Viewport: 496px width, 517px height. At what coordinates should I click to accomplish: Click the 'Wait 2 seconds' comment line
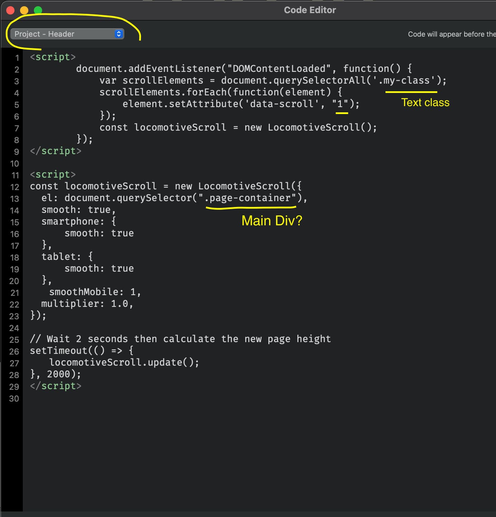(180, 339)
